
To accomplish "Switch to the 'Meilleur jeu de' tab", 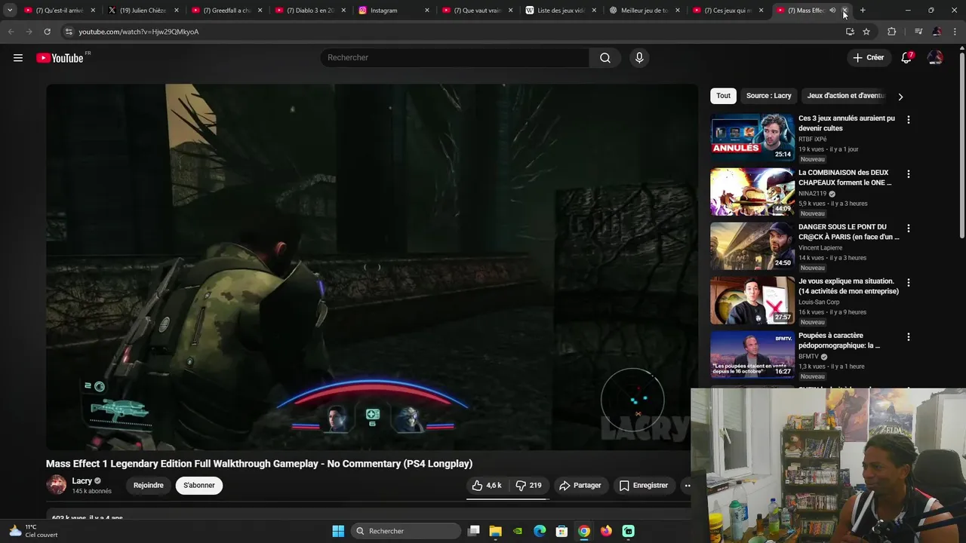I will click(644, 11).
